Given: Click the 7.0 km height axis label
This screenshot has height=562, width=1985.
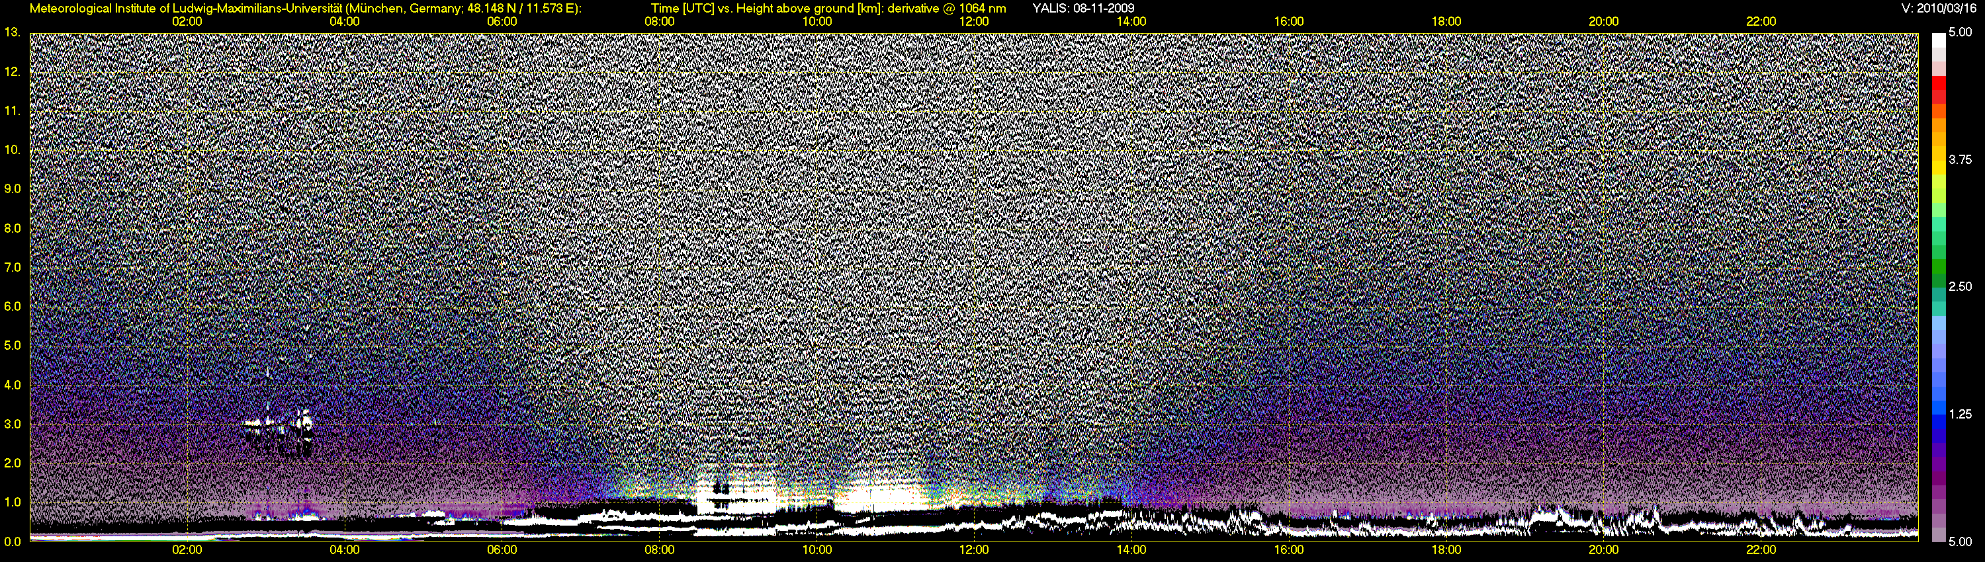Looking at the screenshot, I should [x=13, y=267].
